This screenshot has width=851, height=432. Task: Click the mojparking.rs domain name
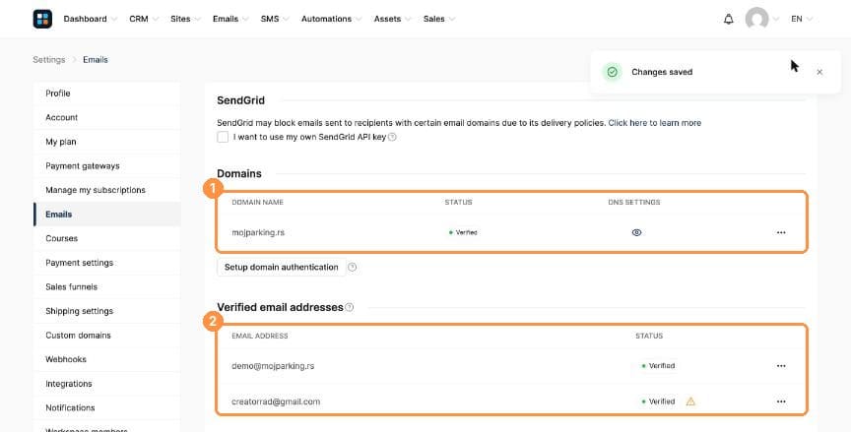[x=258, y=232]
